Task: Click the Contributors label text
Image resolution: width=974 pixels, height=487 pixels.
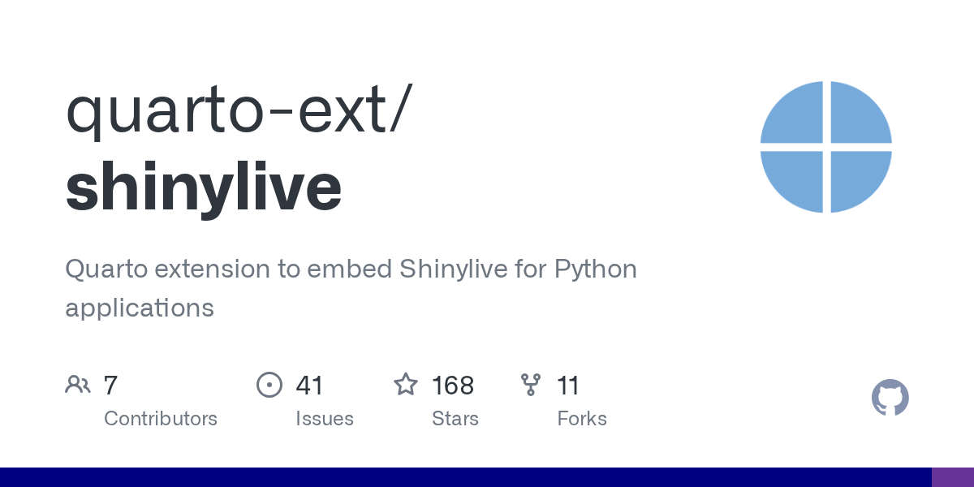Action: [161, 419]
